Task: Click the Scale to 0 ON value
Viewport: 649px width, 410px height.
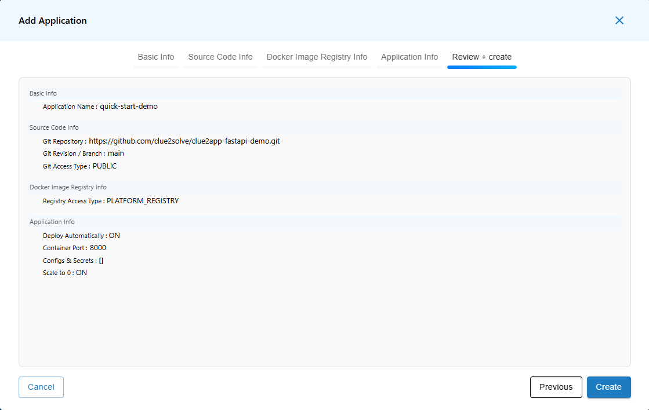Action: click(81, 273)
